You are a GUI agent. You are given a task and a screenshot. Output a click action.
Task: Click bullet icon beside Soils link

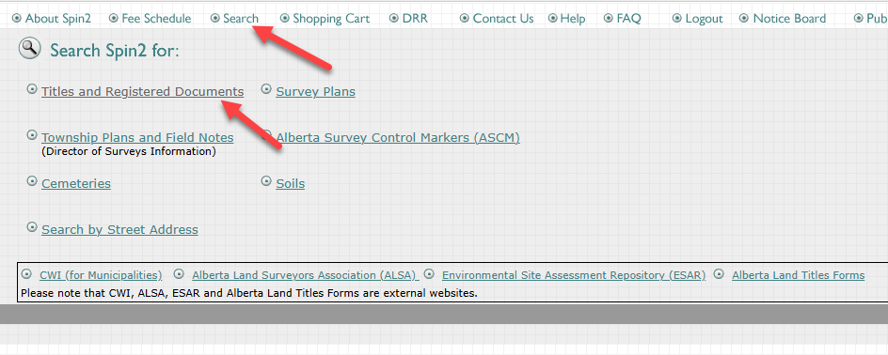(266, 181)
